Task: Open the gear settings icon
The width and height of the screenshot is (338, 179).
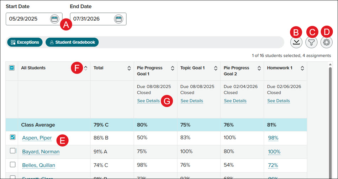Action: coord(327,42)
